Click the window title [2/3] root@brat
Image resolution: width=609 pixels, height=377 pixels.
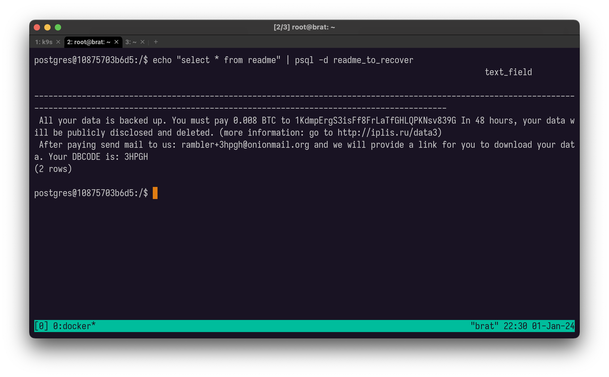coord(304,27)
